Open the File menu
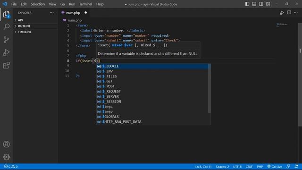Viewport: 302px width, 170px height. click(14, 4)
